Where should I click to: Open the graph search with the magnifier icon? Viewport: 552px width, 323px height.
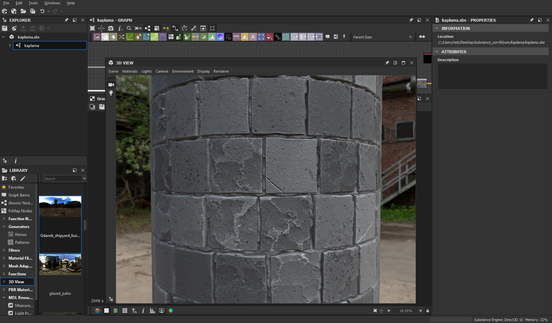(x=129, y=28)
